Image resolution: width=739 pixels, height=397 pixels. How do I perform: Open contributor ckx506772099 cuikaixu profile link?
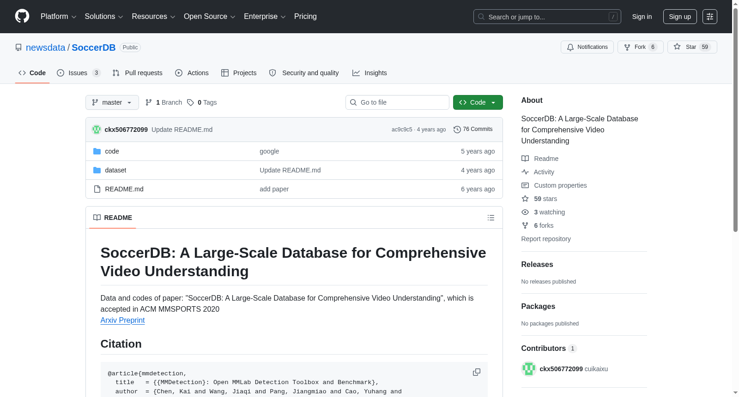point(574,369)
